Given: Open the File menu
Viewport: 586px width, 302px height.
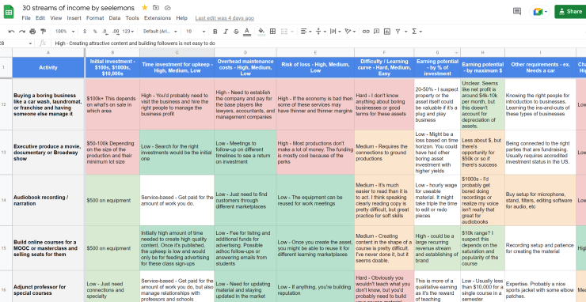Looking at the screenshot, I should pyautogui.click(x=26, y=18).
